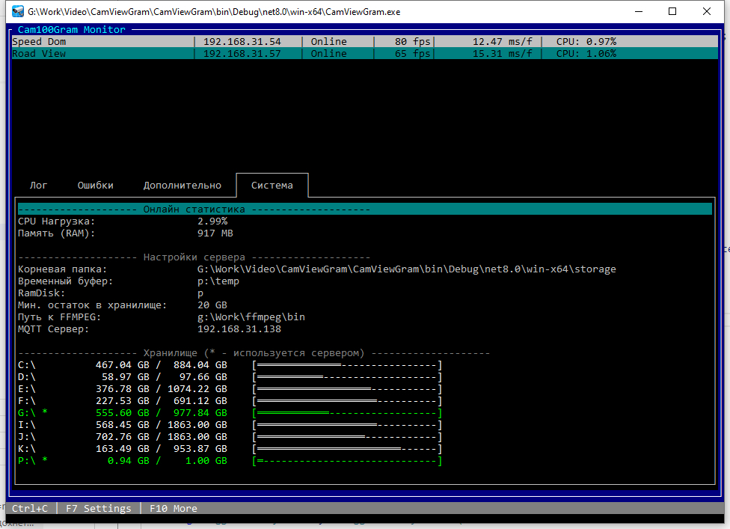Open the Дополнительно tab
This screenshot has width=730, height=529.
click(x=182, y=185)
